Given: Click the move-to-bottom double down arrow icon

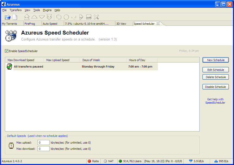Looking at the screenshot, I should [49, 17].
